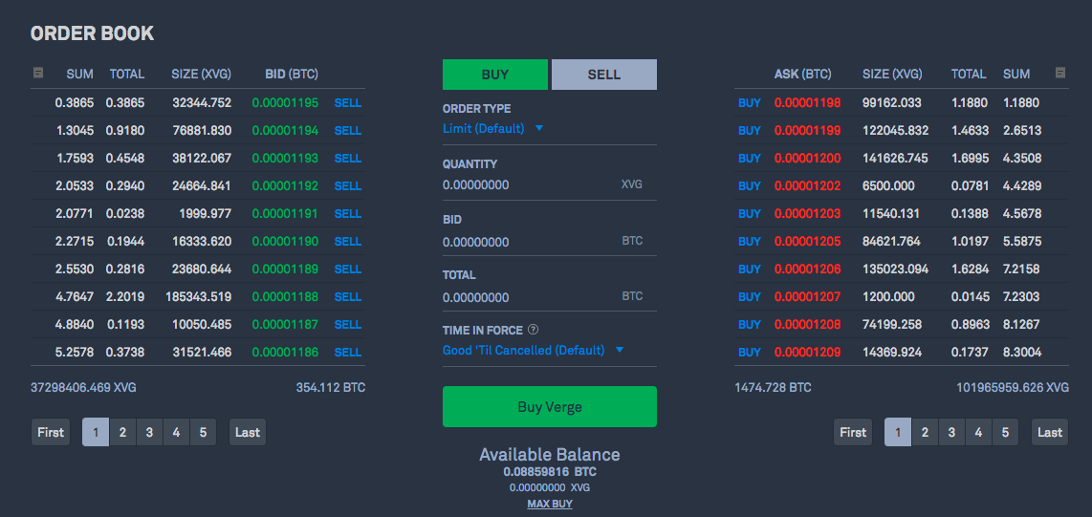1092x517 pixels.
Task: Click the Total BTC input field
Action: (x=526, y=297)
